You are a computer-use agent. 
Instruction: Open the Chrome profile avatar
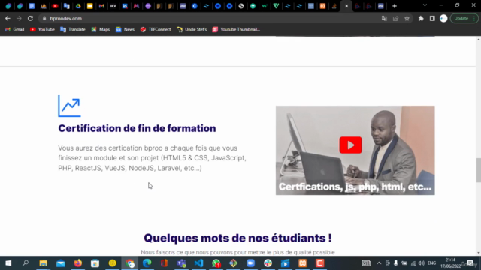(x=443, y=18)
